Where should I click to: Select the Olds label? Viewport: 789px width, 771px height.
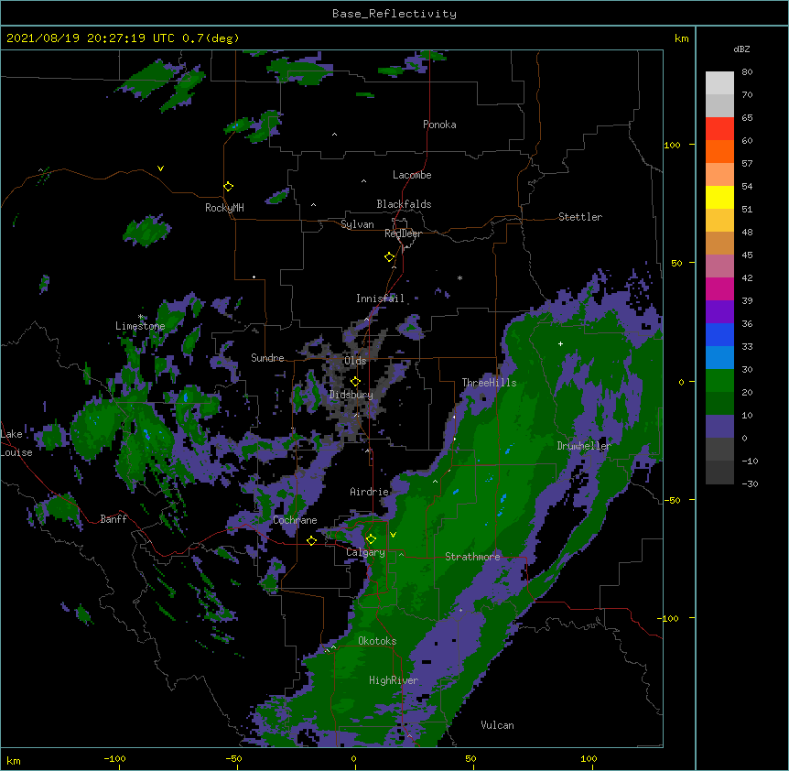point(355,361)
